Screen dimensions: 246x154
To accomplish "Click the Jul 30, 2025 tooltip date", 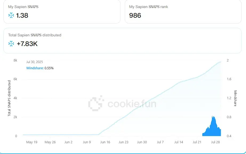I will pos(35,62).
